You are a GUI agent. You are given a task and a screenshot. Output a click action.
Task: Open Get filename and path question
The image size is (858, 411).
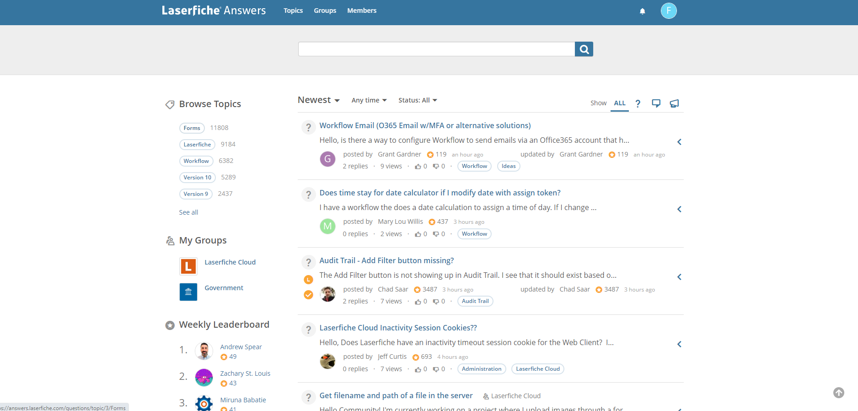pos(396,395)
